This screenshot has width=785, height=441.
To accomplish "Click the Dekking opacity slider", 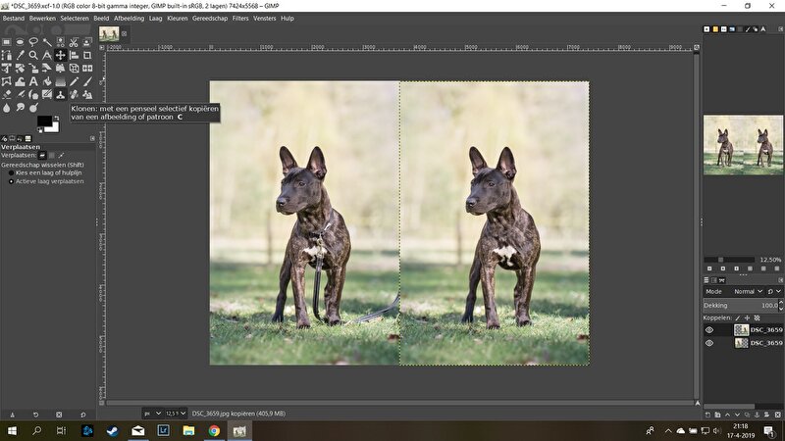I will coord(741,305).
